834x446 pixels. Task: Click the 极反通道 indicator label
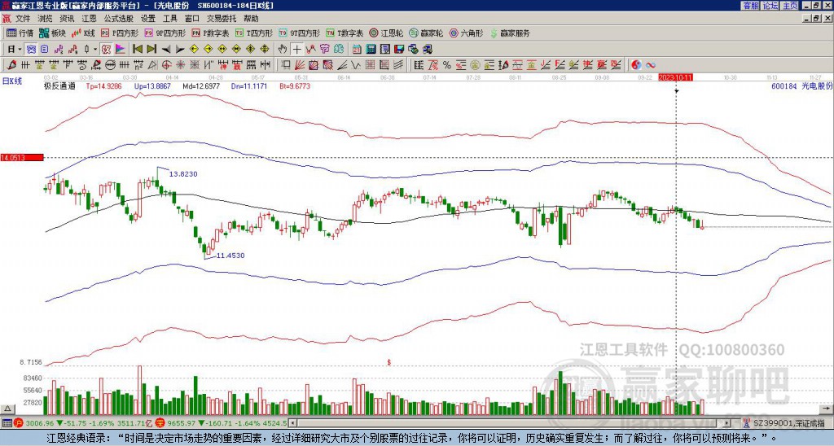[x=59, y=85]
